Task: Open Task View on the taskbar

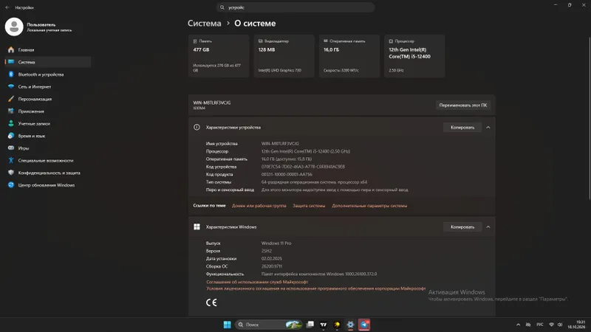Action: [x=310, y=325]
